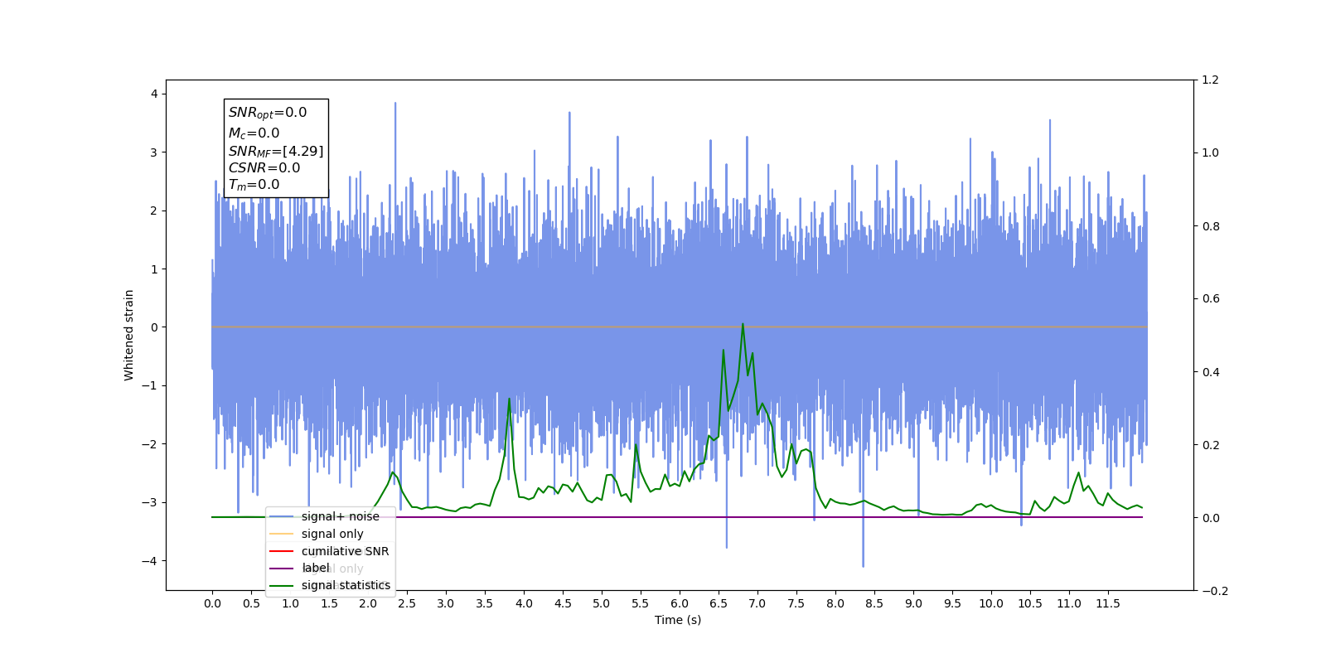Click the 'signal statistics' legend entry
The height and width of the screenshot is (663, 1326).
coord(346,585)
